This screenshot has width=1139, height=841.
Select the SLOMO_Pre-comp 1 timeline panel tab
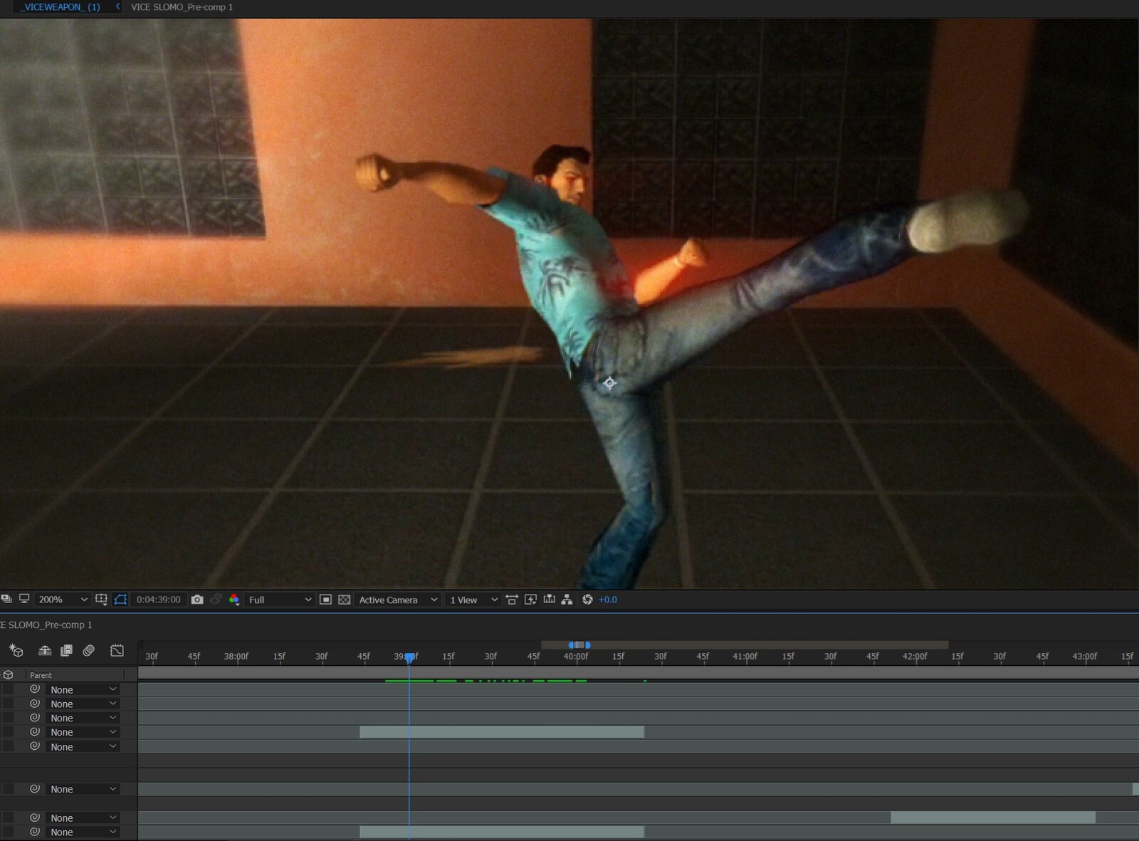coord(46,625)
